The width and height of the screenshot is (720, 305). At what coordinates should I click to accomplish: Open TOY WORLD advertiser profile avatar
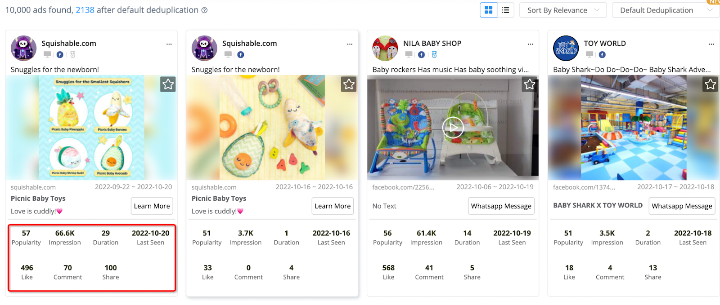click(x=566, y=48)
